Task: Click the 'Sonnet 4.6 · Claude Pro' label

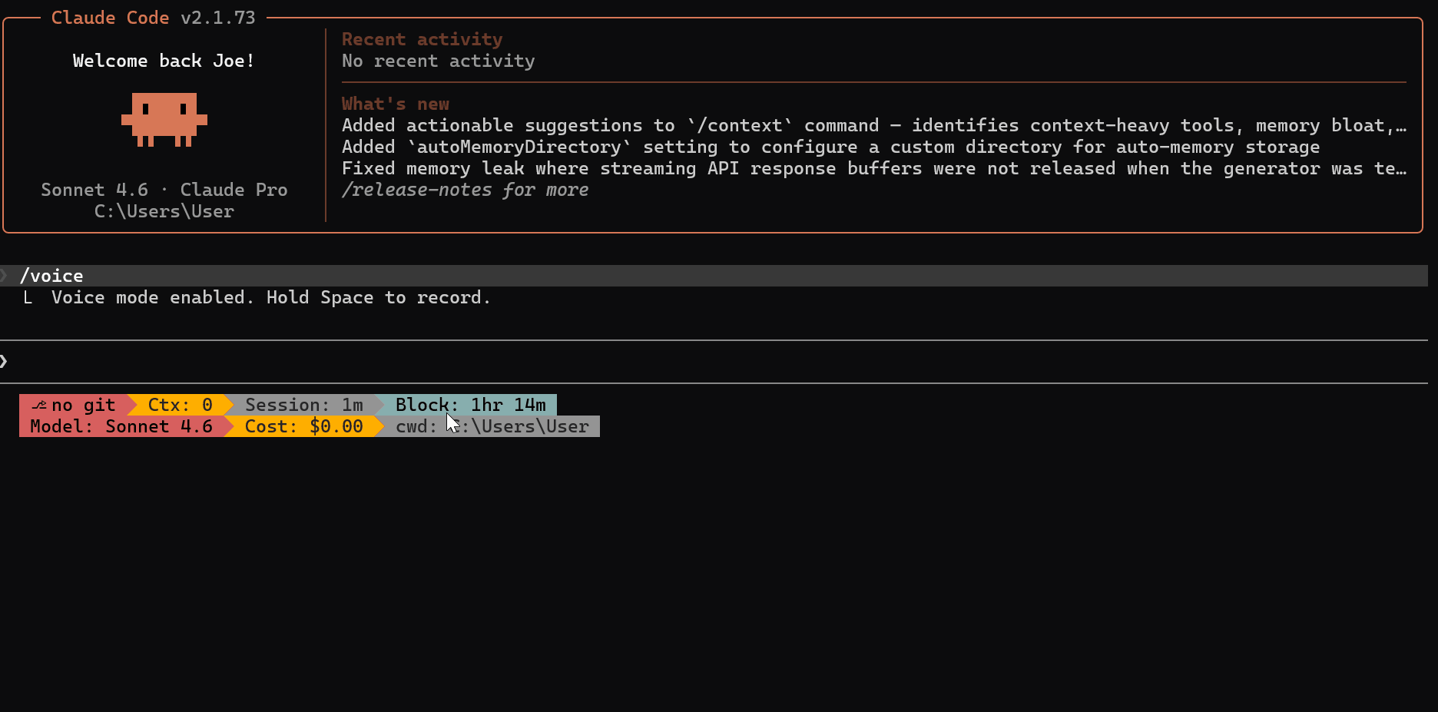Action: [x=164, y=190]
